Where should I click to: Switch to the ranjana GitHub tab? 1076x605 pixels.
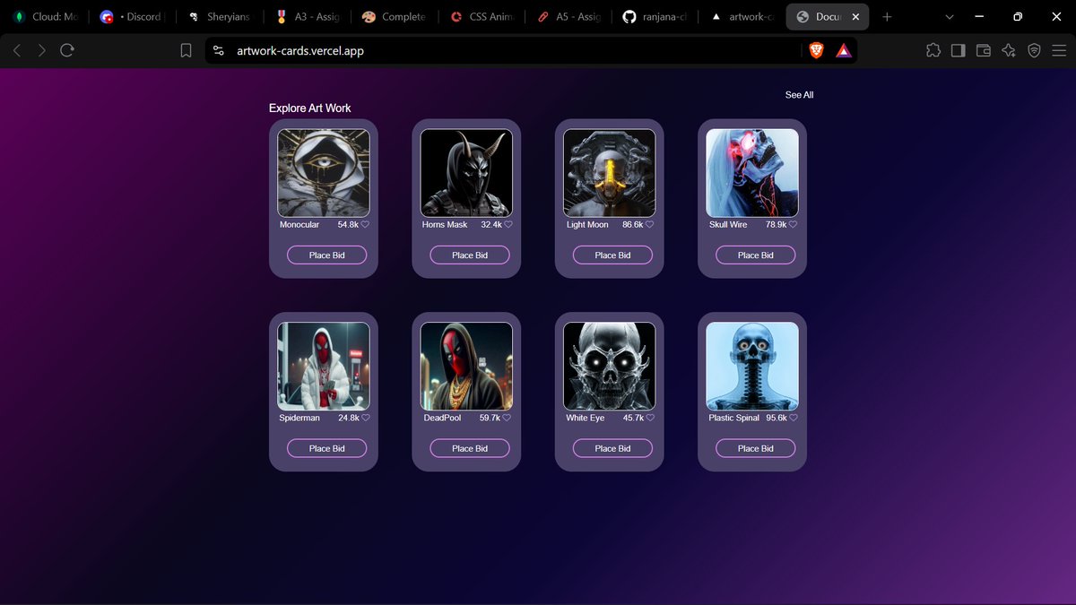click(656, 17)
